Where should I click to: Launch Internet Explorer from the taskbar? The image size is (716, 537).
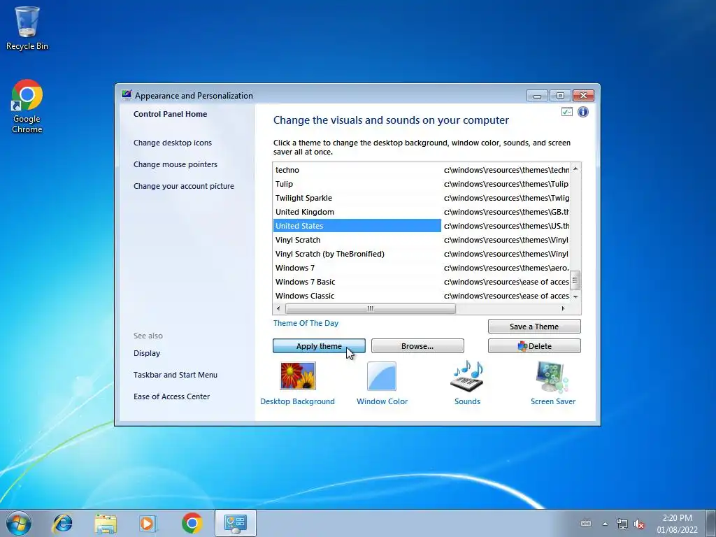62,523
